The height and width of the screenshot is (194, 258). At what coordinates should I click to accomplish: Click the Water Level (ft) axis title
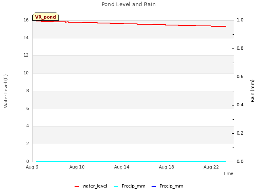[x=6, y=91]
